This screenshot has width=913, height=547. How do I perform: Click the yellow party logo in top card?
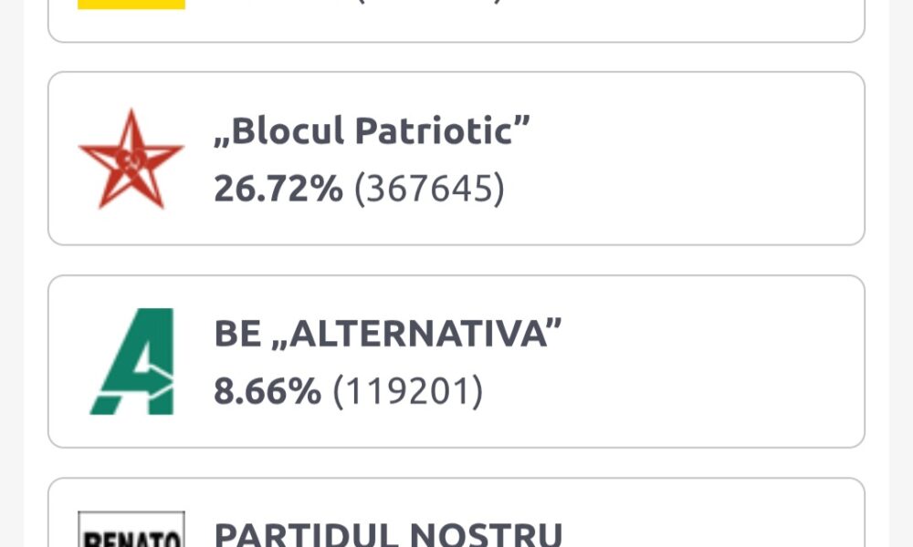click(131, 5)
